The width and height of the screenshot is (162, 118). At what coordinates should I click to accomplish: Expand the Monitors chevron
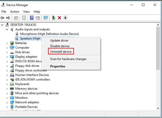[7, 98]
